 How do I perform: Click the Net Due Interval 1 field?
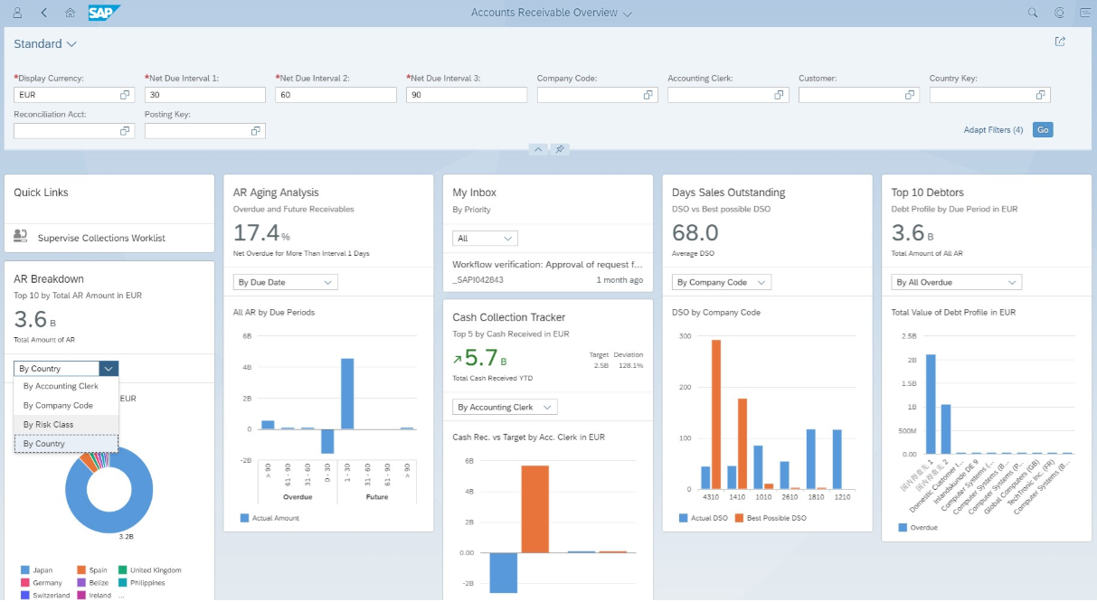[204, 95]
